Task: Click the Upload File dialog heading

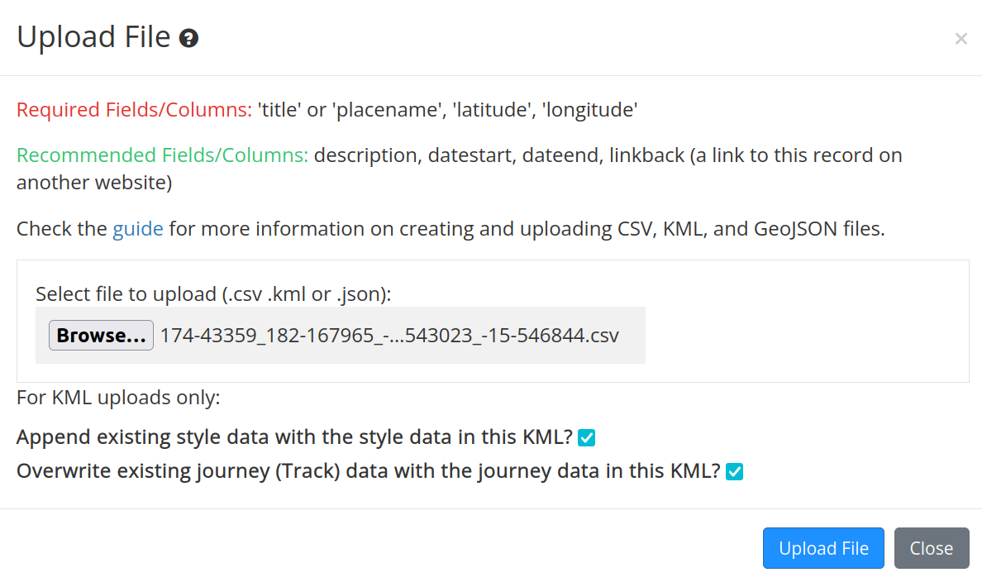Action: [x=93, y=37]
